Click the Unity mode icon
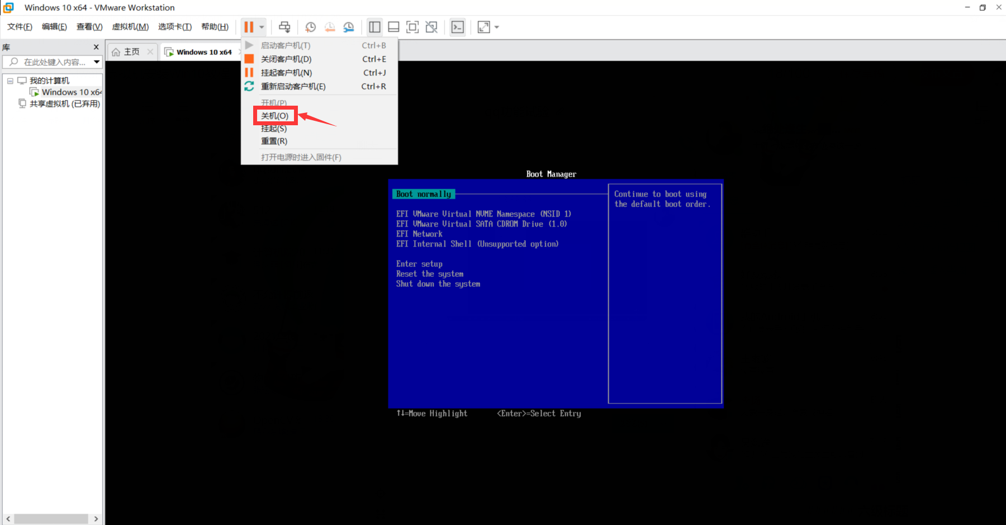Image resolution: width=1006 pixels, height=525 pixels. point(431,27)
